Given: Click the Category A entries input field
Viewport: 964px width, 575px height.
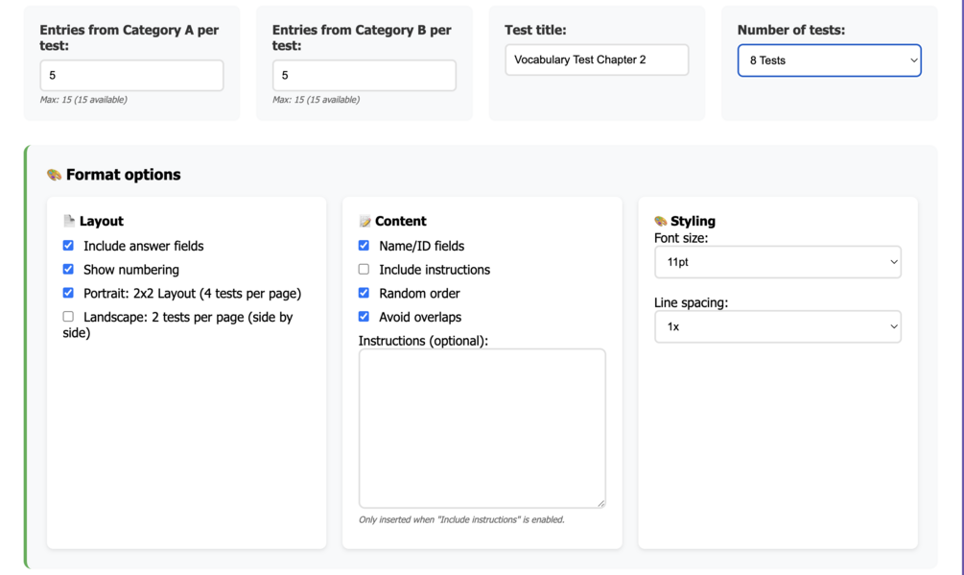Looking at the screenshot, I should [131, 75].
